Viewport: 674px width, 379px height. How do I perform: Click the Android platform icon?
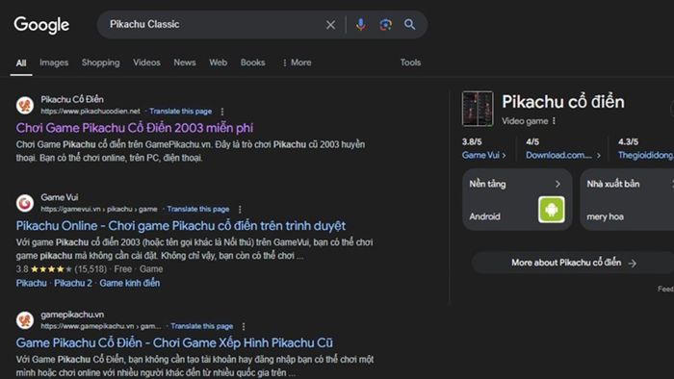(552, 210)
